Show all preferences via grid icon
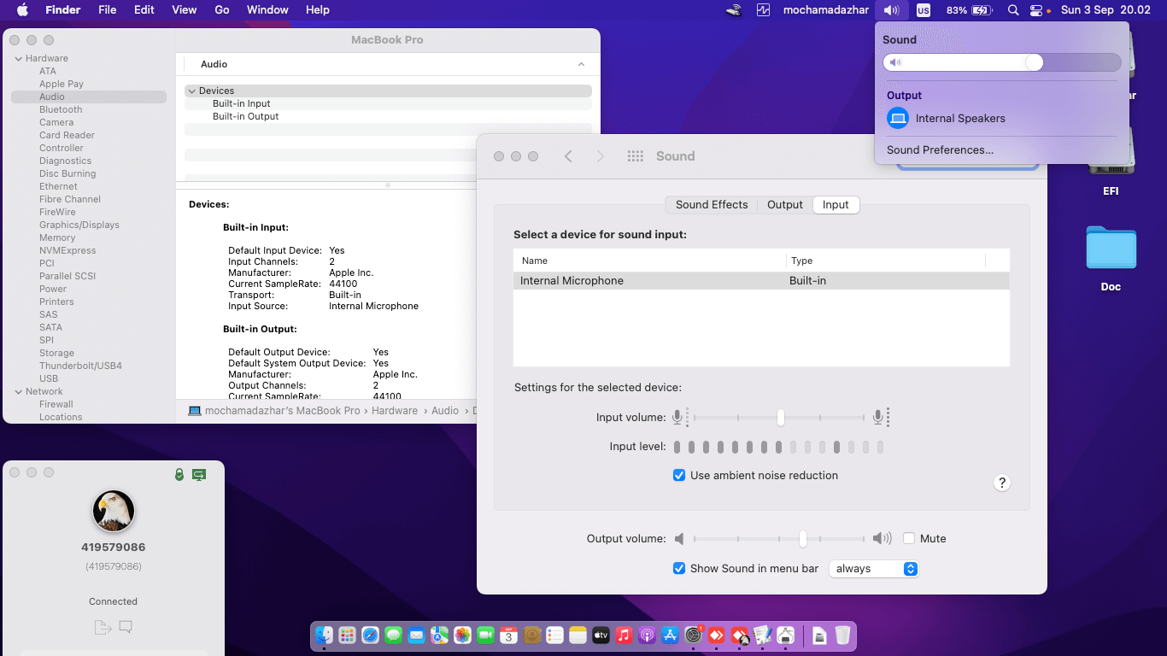1167x656 pixels. [635, 156]
